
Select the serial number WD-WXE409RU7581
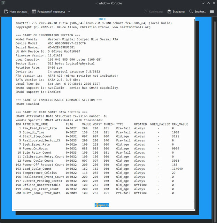point(61,47)
